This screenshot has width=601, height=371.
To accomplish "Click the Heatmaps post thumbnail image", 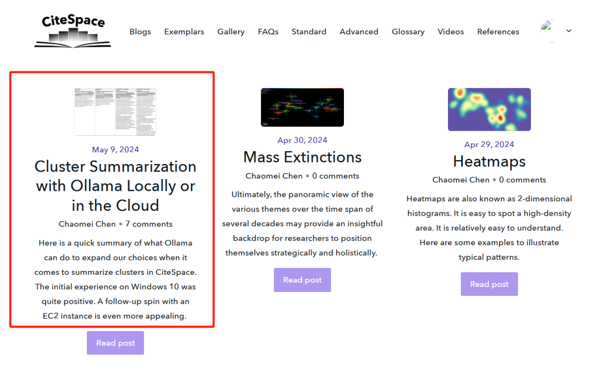I will click(489, 109).
